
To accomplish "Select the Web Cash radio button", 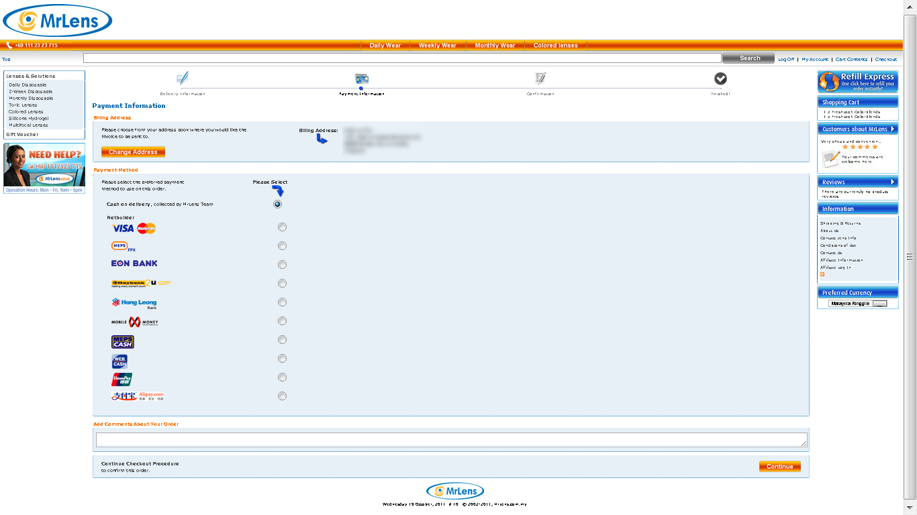I will tap(282, 359).
